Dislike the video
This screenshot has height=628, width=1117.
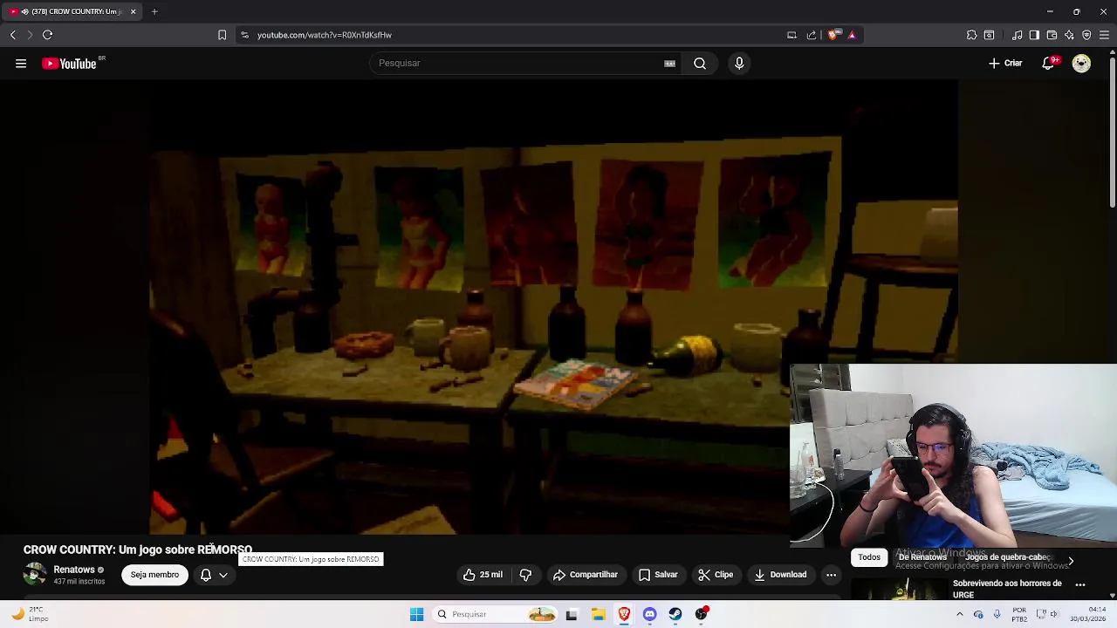pos(525,575)
